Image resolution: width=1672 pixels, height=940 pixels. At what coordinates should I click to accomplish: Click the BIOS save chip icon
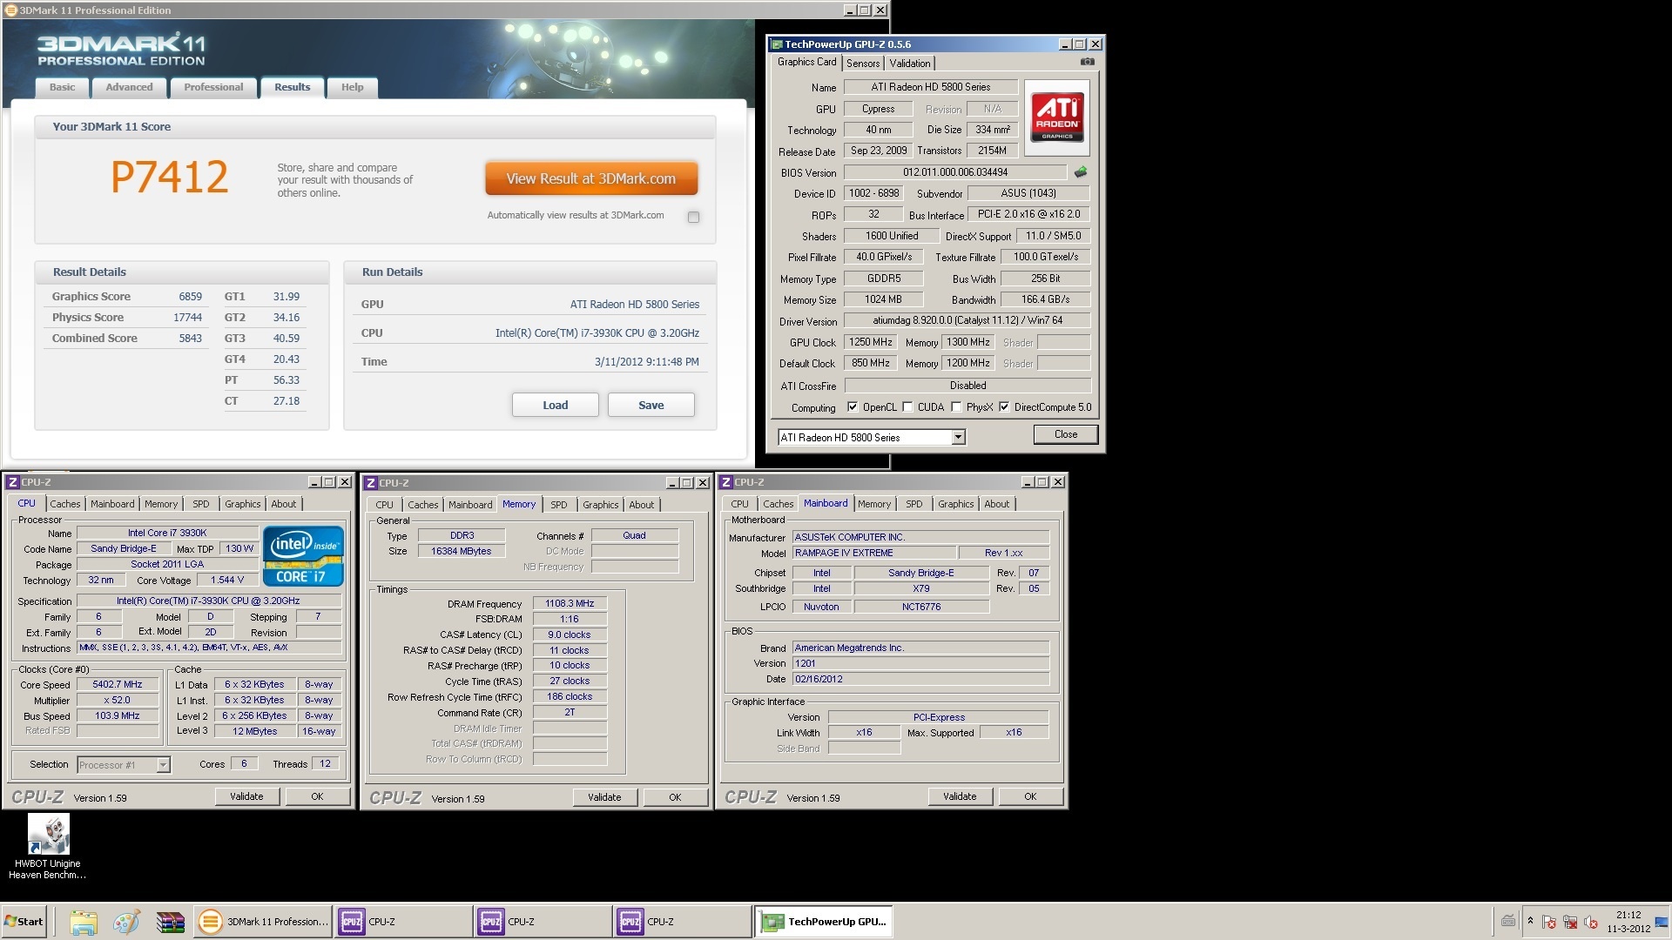click(1081, 172)
